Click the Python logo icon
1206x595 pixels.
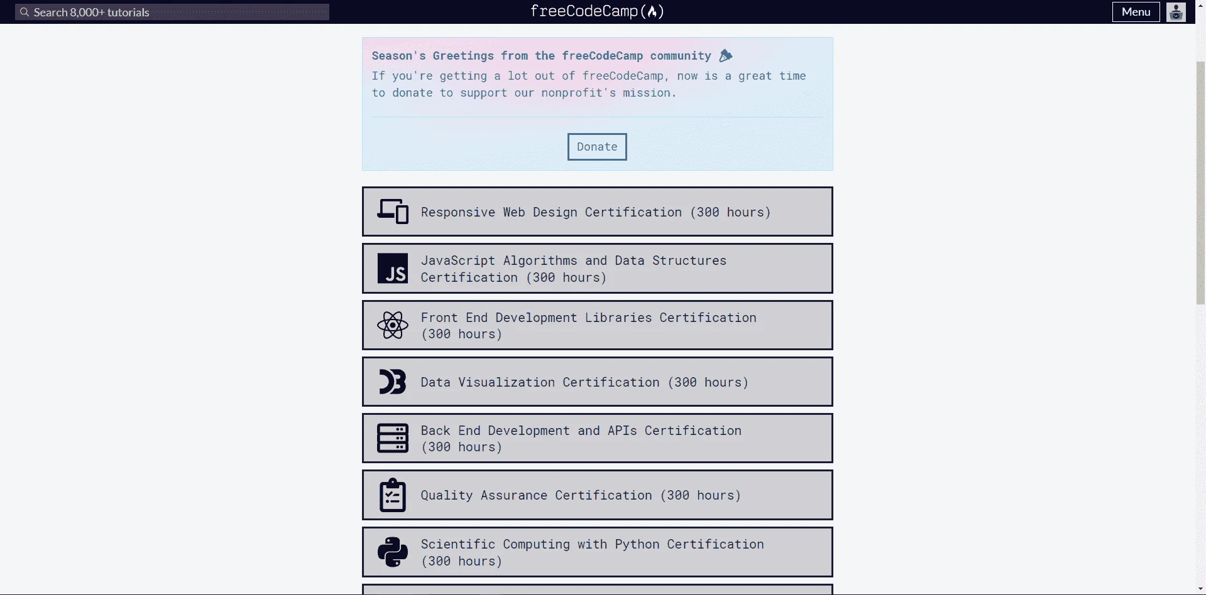pos(393,552)
